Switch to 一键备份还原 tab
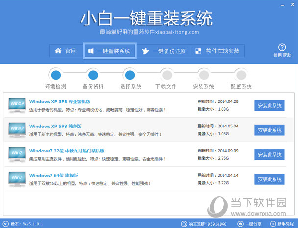 point(164,51)
